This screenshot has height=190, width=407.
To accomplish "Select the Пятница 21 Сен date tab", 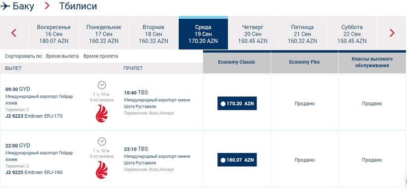I will (x=302, y=33).
